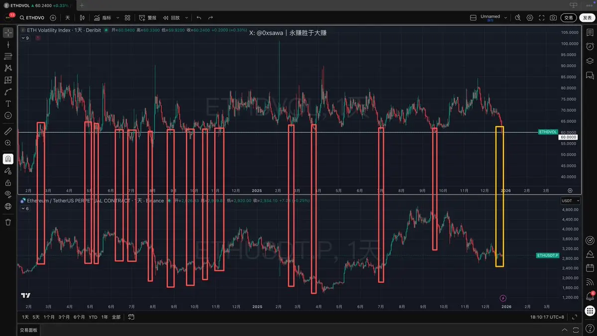This screenshot has height=336, width=597.
Task: Select the 3个月 date range
Action: (64, 317)
